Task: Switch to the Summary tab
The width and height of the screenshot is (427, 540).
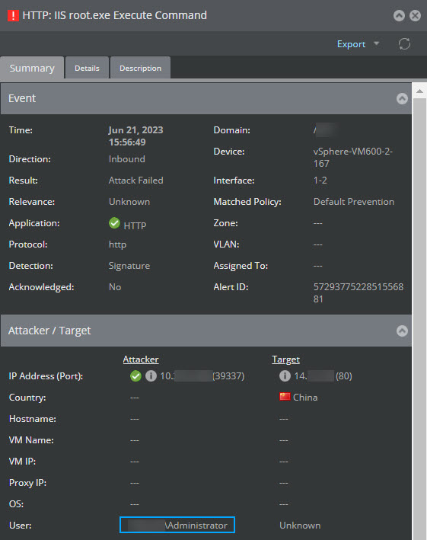Action: coord(32,68)
